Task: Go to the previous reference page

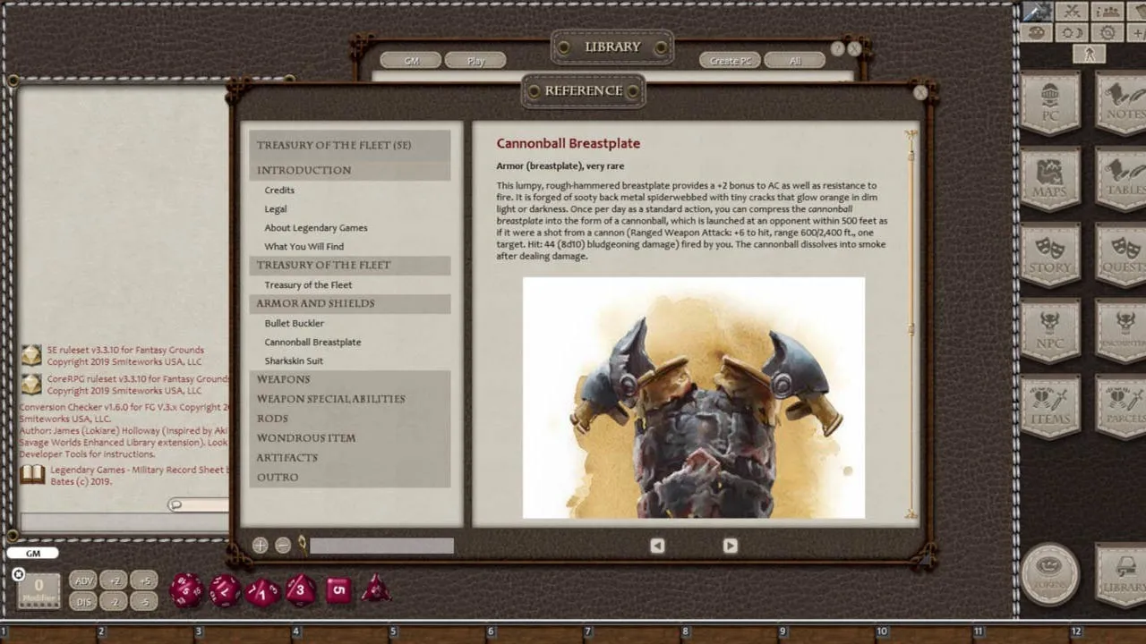Action: coord(657,546)
